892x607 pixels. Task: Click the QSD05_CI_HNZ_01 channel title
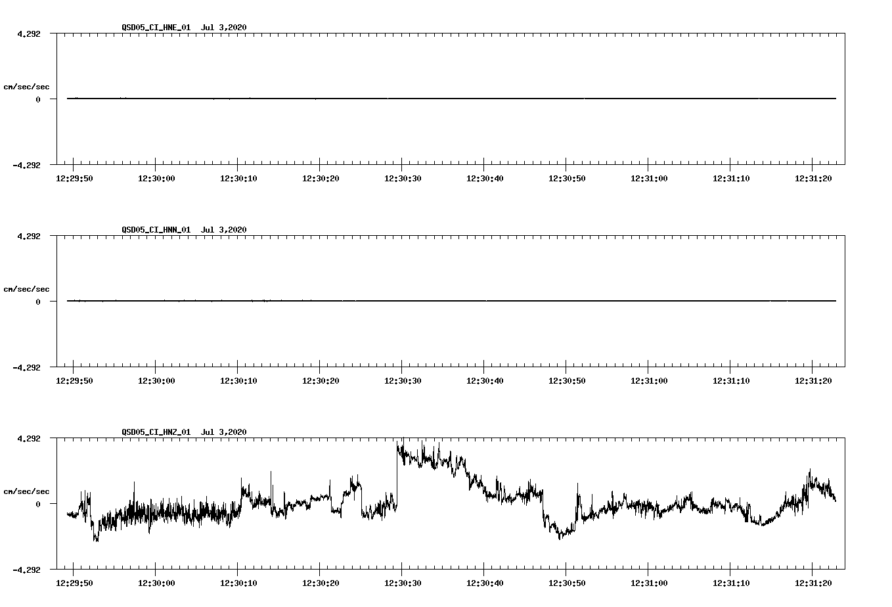tap(156, 432)
